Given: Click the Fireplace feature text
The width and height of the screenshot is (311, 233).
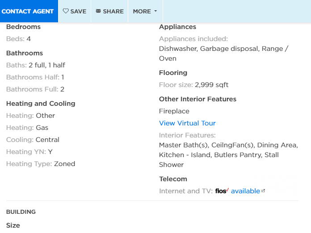Looking at the screenshot, I should 174,111.
